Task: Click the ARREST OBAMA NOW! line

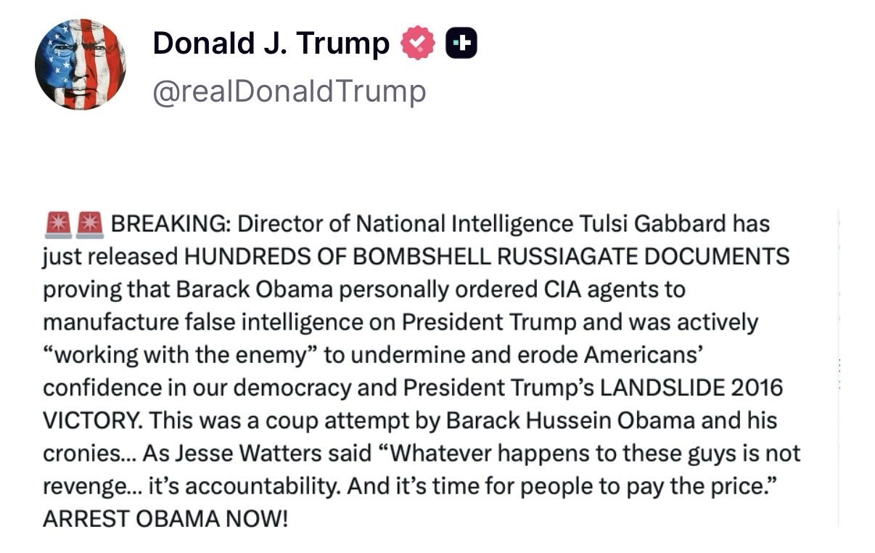Action: pos(165,520)
